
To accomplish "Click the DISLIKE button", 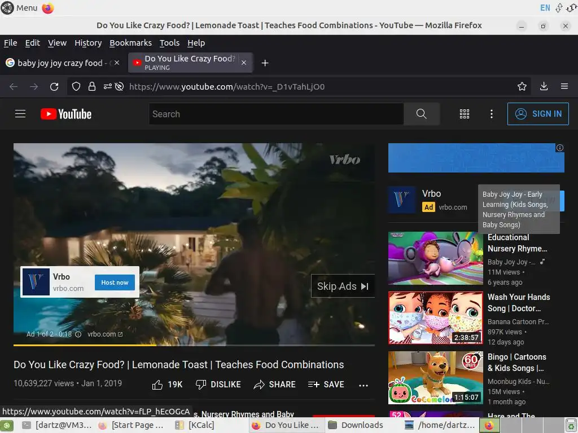I will point(218,385).
